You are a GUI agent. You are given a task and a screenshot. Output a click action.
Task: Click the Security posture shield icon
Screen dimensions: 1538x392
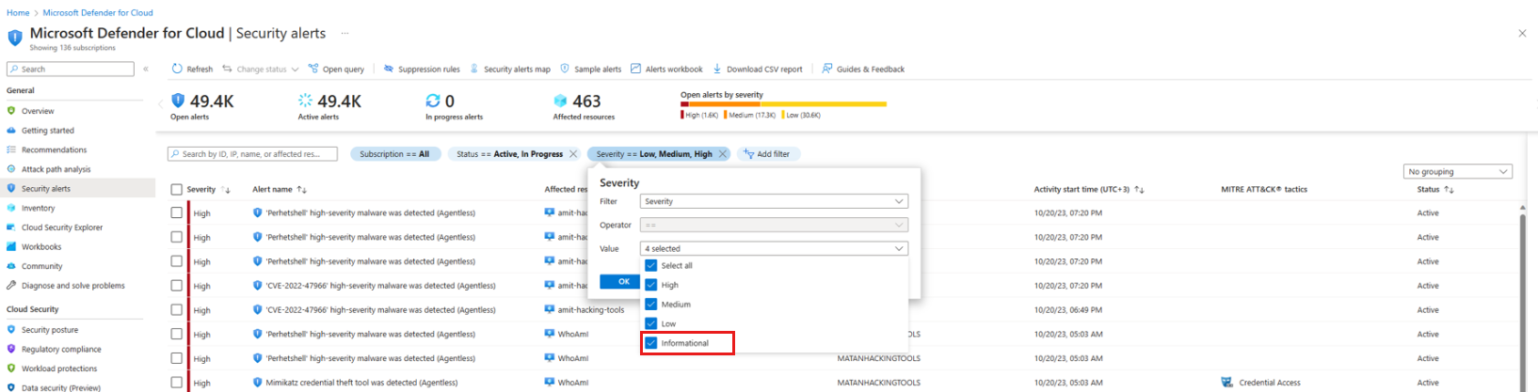click(x=11, y=330)
